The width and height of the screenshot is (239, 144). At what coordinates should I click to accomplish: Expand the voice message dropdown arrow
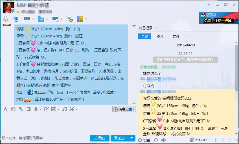(40, 109)
